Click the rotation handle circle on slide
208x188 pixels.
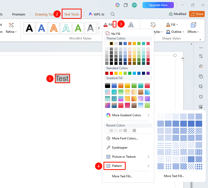(x=175, y=55)
